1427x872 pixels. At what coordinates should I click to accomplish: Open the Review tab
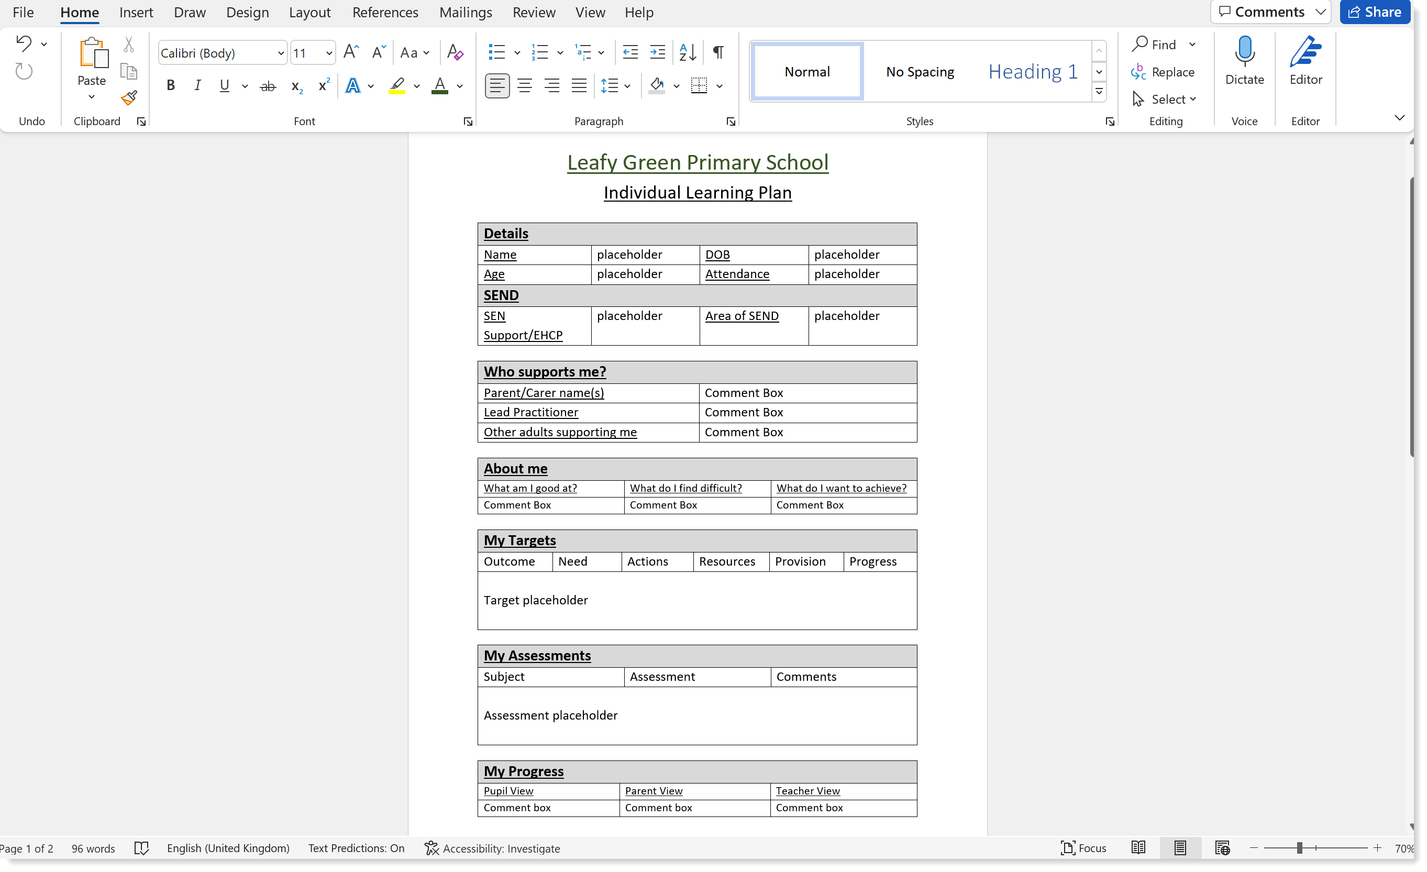point(534,12)
